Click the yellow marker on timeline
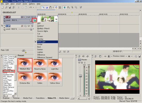The width and height of the screenshot is (142, 103). click(72, 12)
